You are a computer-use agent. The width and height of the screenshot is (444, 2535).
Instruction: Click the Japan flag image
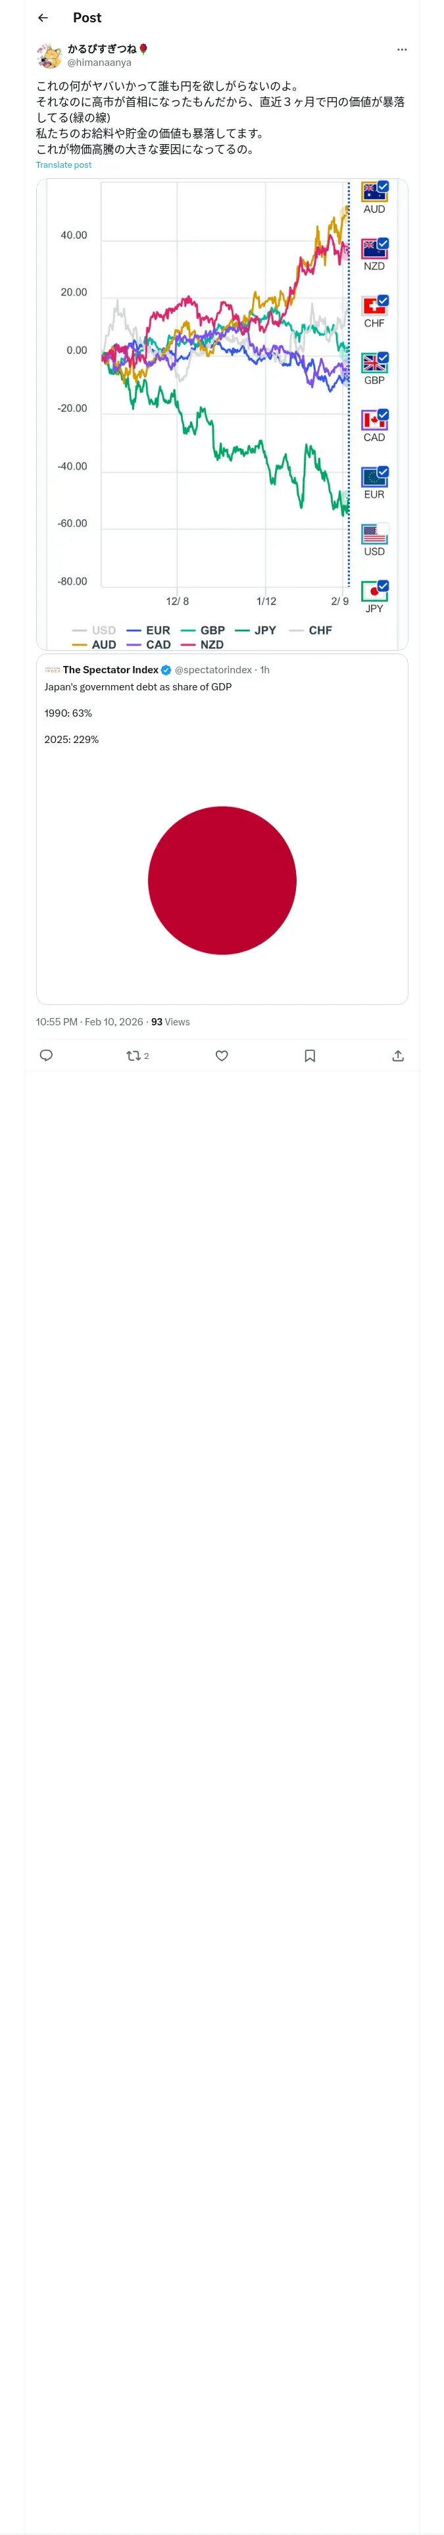pos(222,880)
